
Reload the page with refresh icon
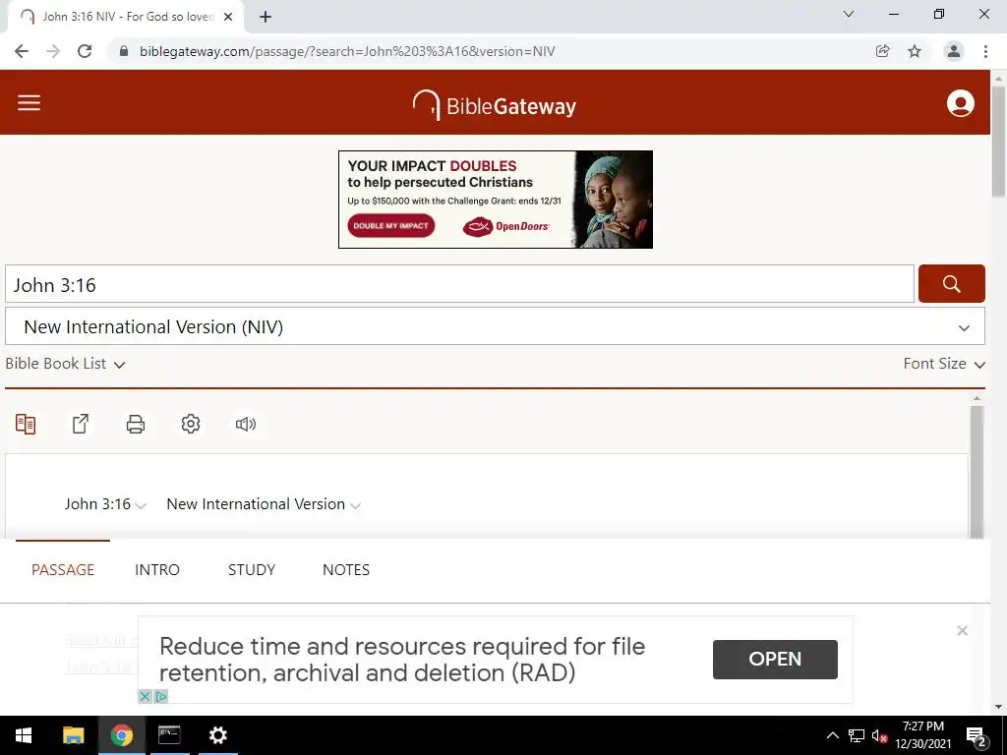click(x=85, y=51)
